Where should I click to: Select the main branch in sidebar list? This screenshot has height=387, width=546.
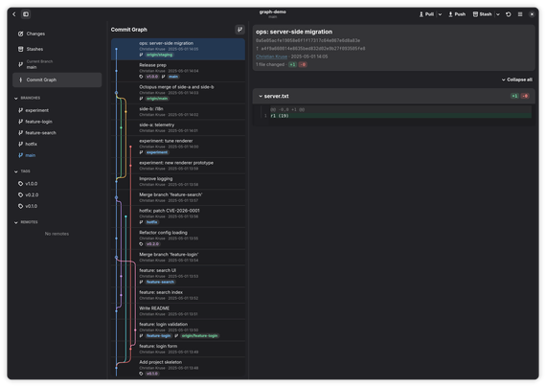point(57,155)
